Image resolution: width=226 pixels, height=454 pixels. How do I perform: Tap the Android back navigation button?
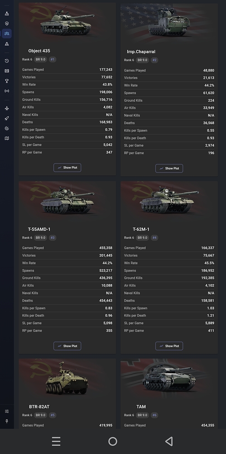(169, 441)
